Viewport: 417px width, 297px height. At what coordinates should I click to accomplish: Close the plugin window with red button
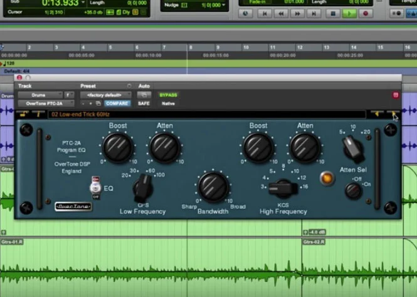pos(19,77)
